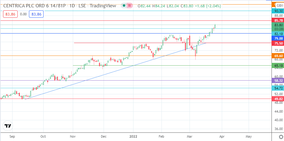
Task: Click the 2022 label on time axis
Action: (x=133, y=136)
